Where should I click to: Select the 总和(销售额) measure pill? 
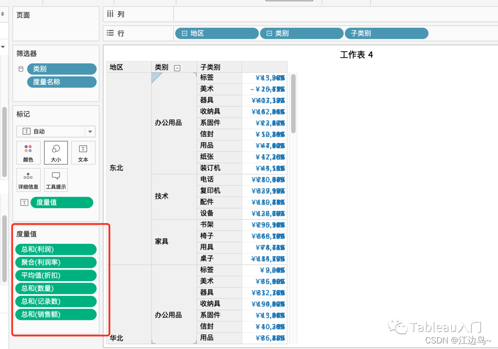tap(55, 314)
